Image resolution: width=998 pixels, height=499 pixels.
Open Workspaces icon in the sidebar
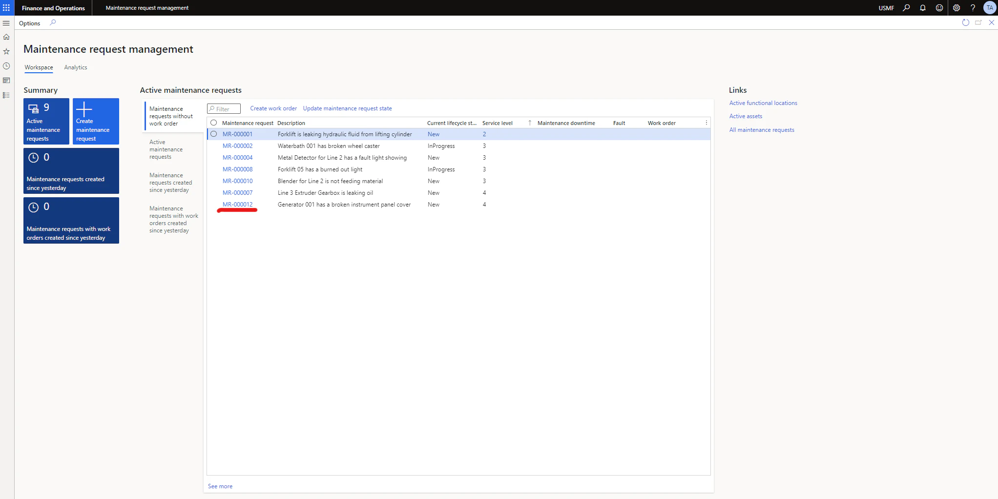click(6, 81)
